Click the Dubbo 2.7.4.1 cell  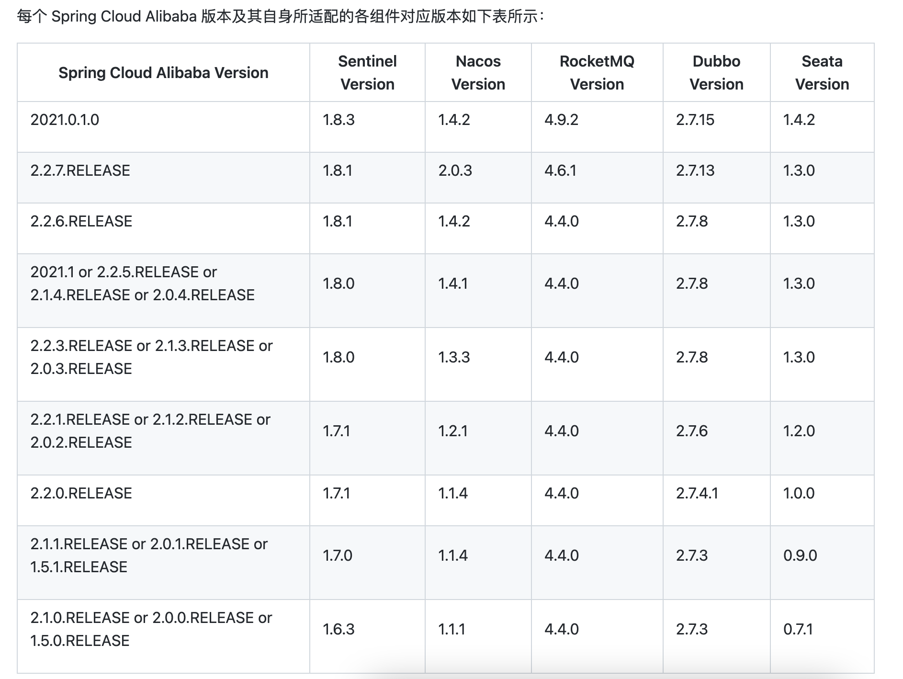[x=697, y=493]
